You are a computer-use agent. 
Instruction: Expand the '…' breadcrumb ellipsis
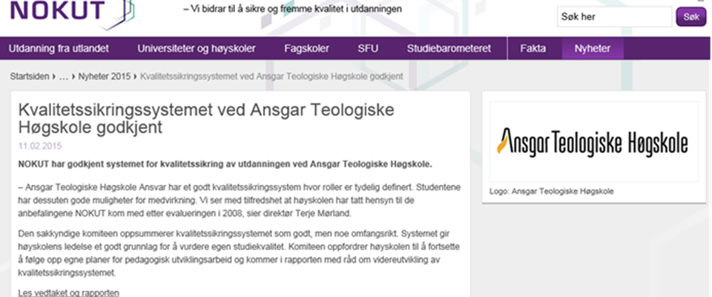[x=64, y=76]
